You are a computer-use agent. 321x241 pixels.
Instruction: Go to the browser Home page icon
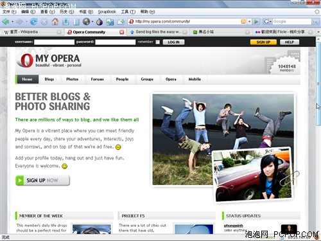coord(55,21)
